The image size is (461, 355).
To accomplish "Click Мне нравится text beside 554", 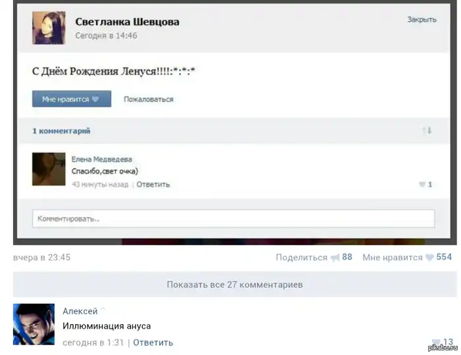I will 393,257.
